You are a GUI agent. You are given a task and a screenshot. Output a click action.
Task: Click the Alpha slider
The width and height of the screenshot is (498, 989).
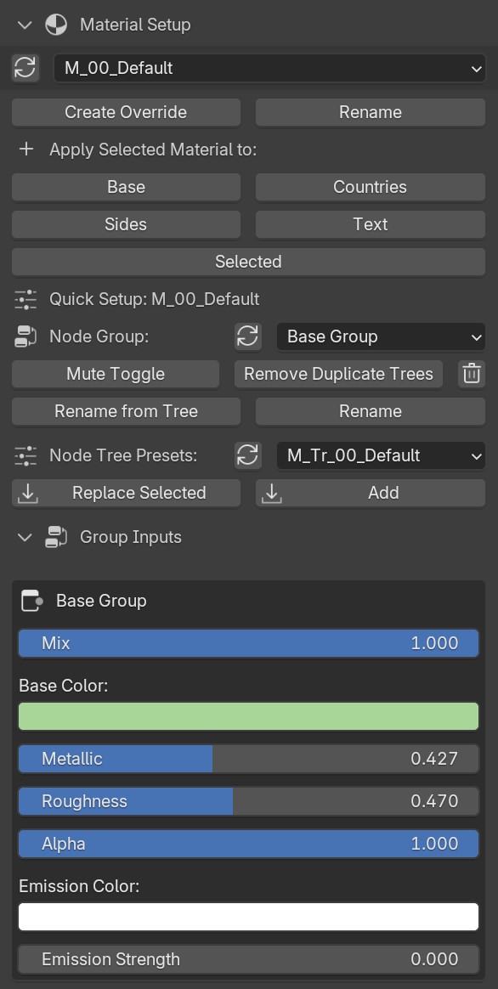coord(249,844)
